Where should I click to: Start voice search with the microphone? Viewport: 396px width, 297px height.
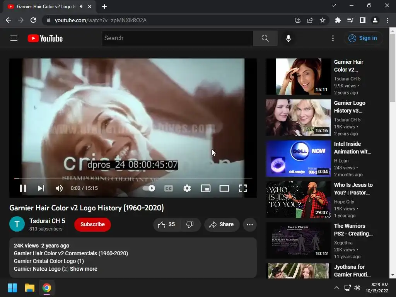pos(288,38)
